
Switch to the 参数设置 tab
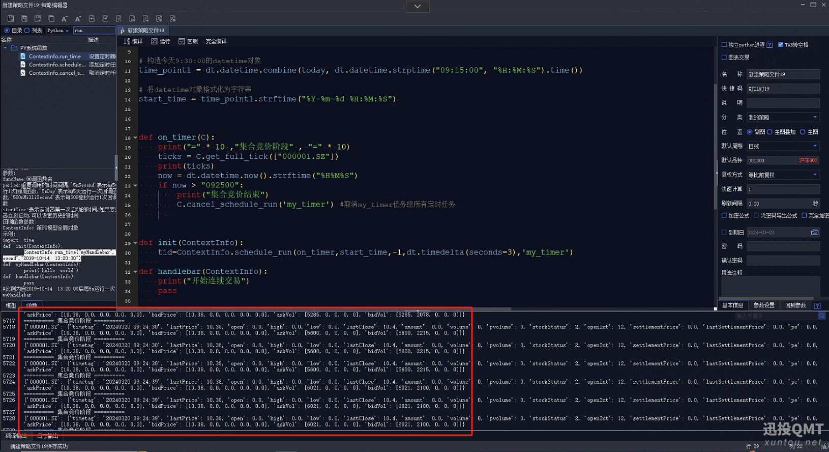point(764,305)
